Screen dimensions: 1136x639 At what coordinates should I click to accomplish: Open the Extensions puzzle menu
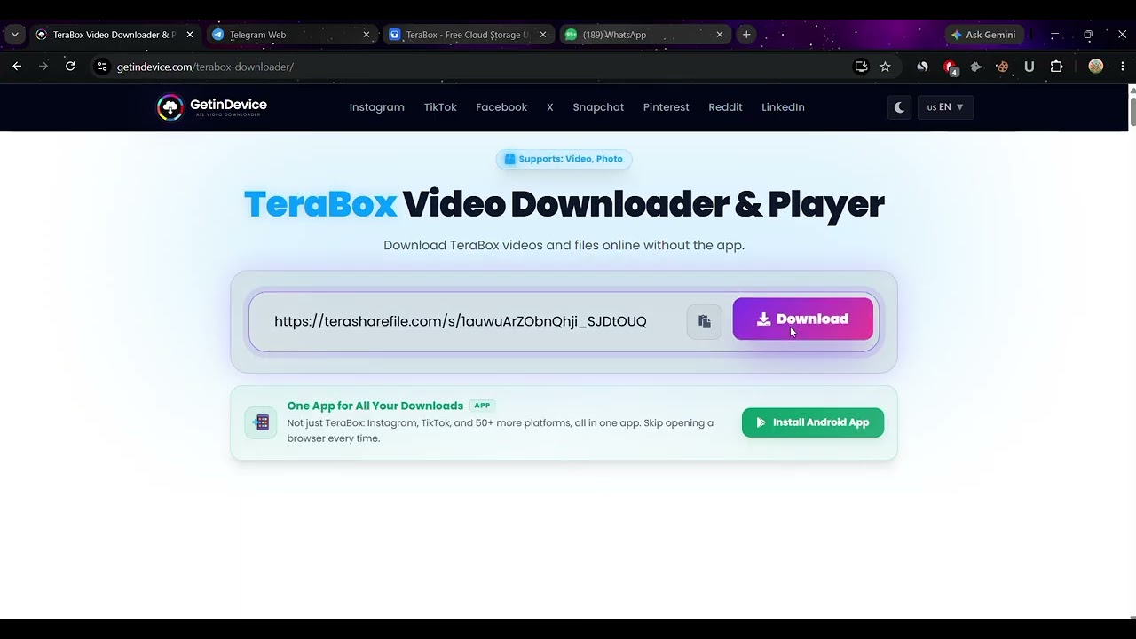1056,67
